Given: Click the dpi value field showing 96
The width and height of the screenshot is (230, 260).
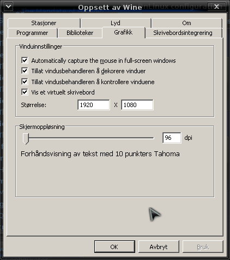Looking at the screenshot, I should click(x=172, y=138).
